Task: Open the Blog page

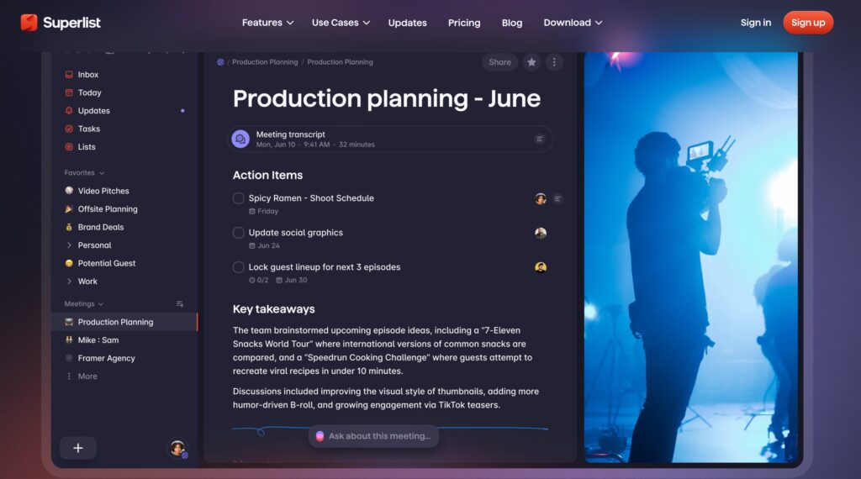Action: point(512,23)
